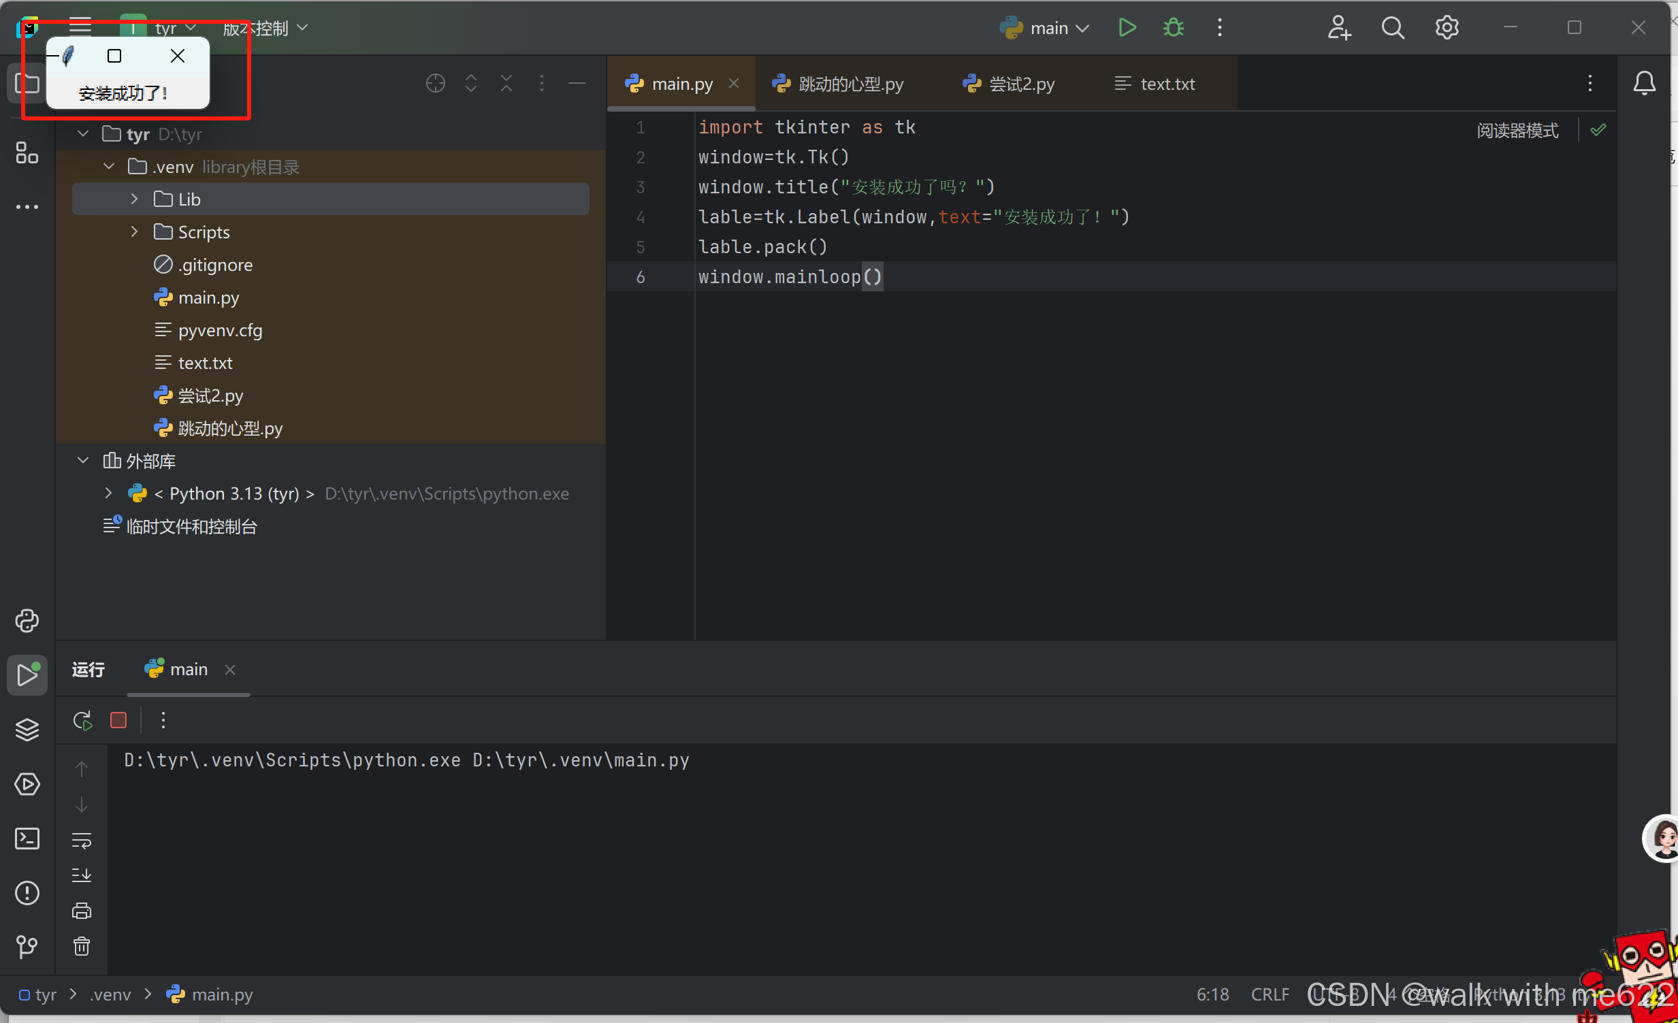Expand the Lib folder
This screenshot has width=1678, height=1023.
pos(134,199)
